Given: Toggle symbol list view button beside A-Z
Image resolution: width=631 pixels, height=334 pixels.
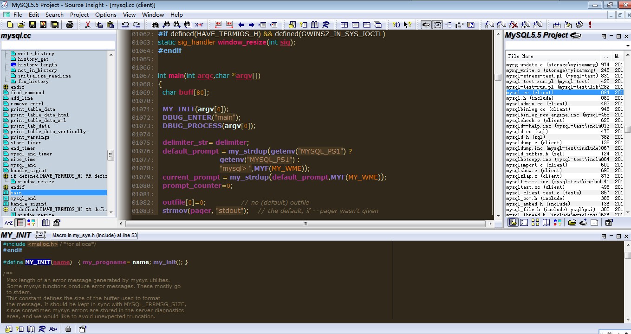Looking at the screenshot, I should click(x=20, y=223).
